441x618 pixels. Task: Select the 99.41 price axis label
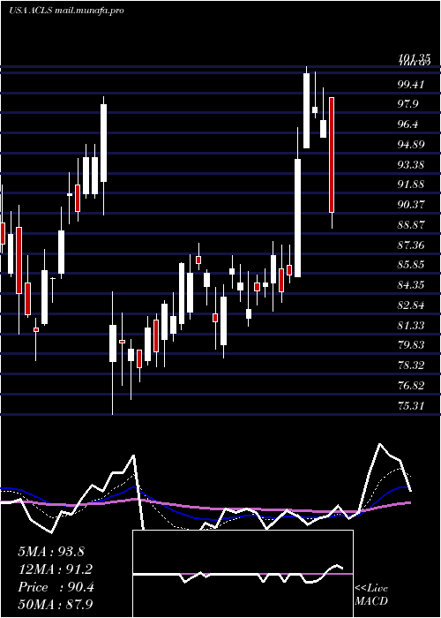(411, 85)
